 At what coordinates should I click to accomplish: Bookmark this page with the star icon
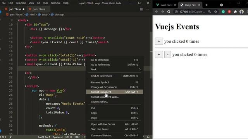click(x=215, y=12)
